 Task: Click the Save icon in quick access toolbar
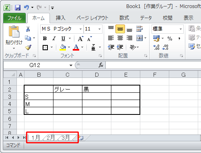[x=18, y=8]
